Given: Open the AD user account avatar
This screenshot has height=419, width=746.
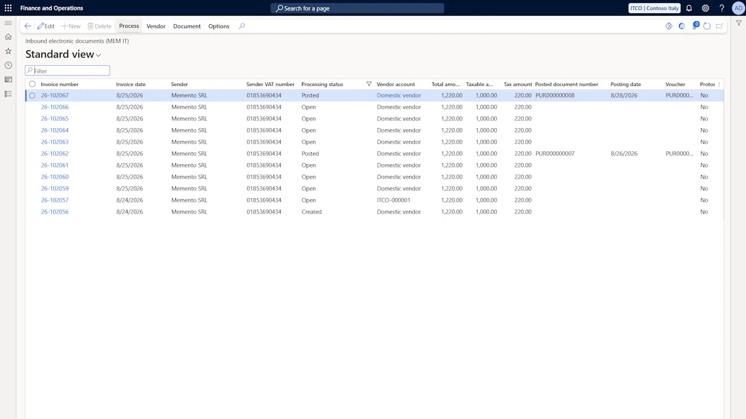Looking at the screenshot, I should tap(737, 8).
